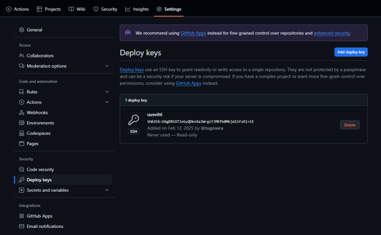381x235 pixels.
Task: Open the Projects tab
Action: pyautogui.click(x=49, y=9)
